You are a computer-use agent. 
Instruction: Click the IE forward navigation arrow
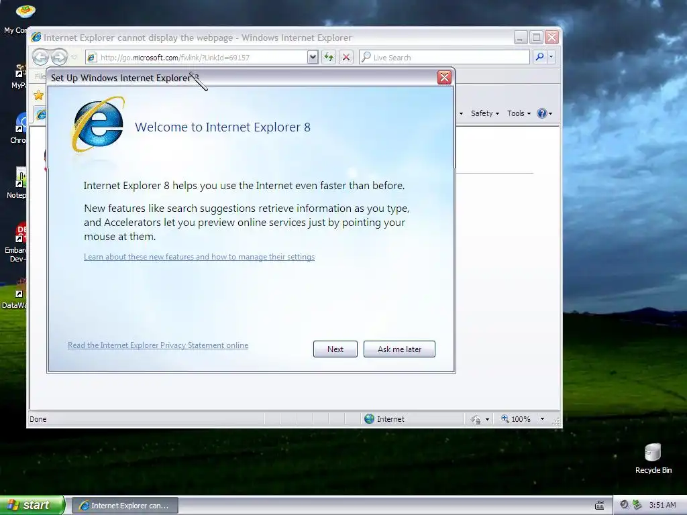coord(59,57)
